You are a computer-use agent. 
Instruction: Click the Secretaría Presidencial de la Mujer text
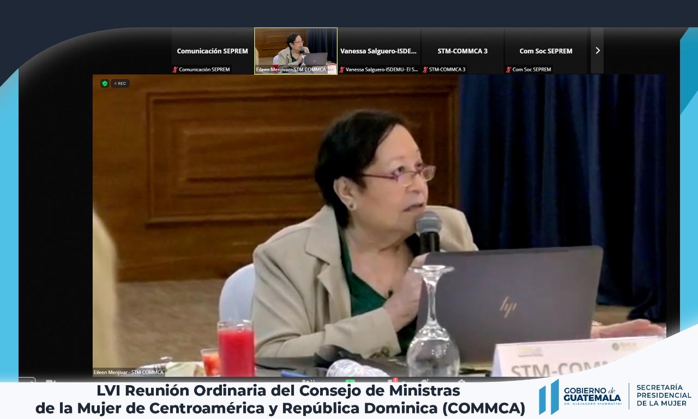click(x=663, y=396)
